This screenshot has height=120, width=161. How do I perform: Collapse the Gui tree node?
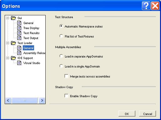pos(8,18)
